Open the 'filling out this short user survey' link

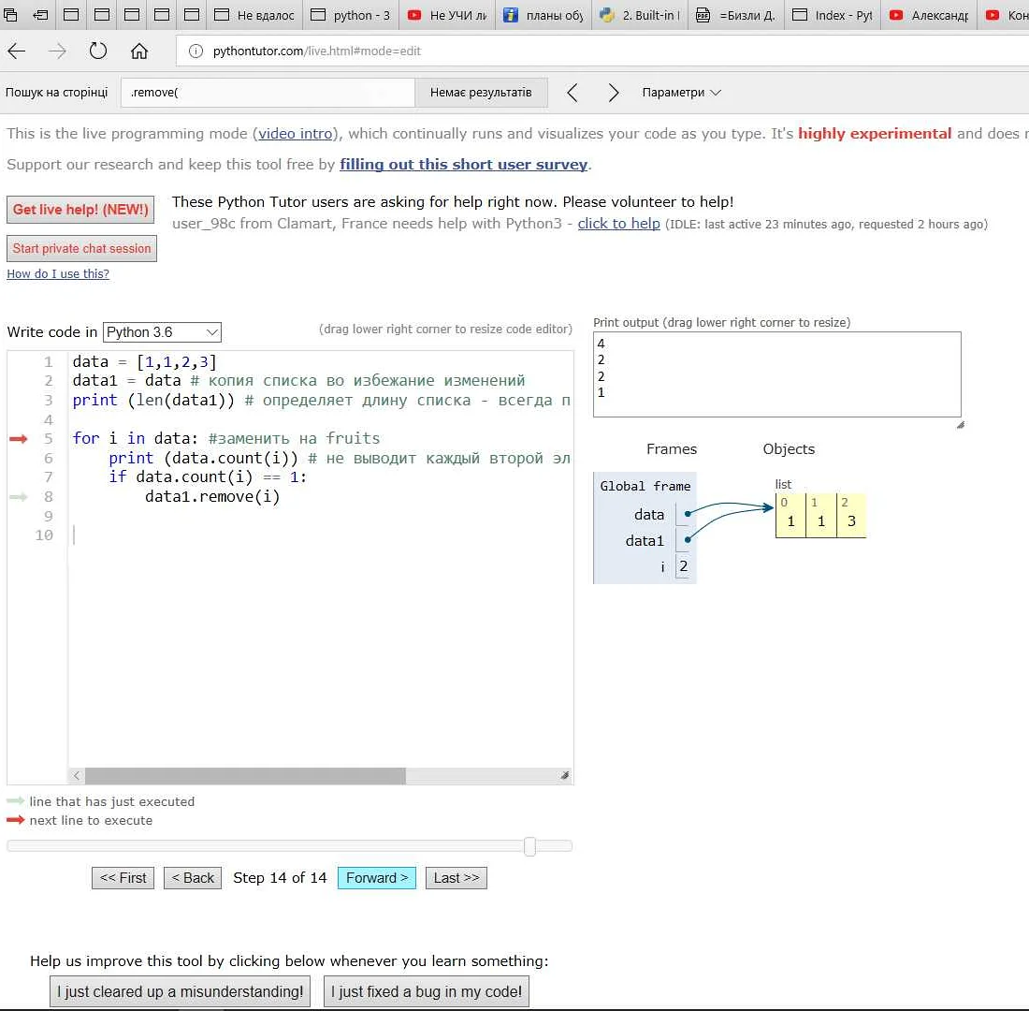pyautogui.click(x=463, y=165)
